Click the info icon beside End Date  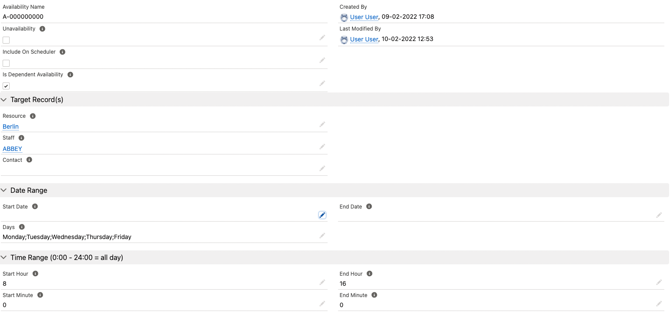tap(369, 206)
